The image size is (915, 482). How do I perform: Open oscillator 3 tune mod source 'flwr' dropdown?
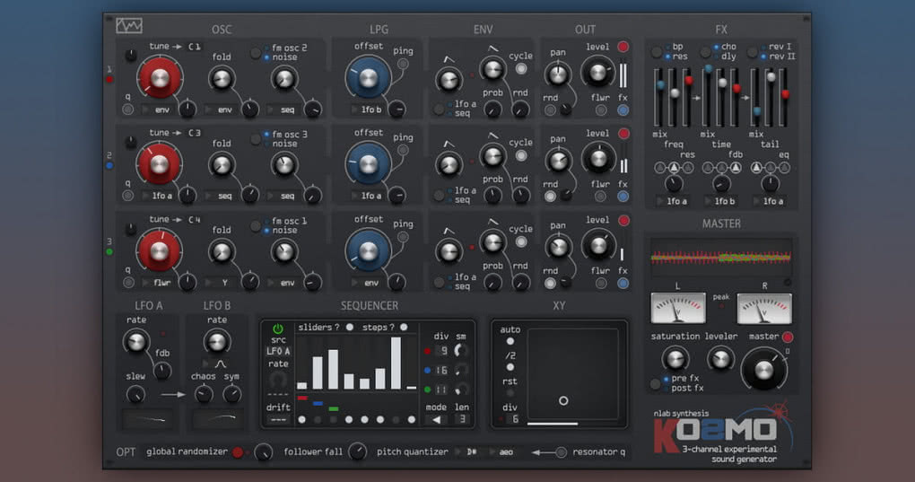(158, 283)
